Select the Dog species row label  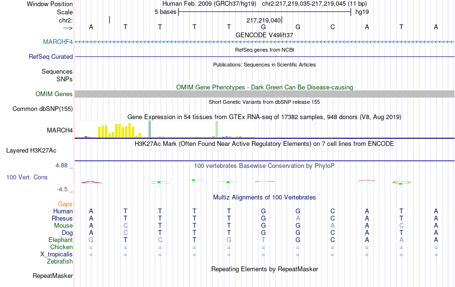pyautogui.click(x=67, y=232)
